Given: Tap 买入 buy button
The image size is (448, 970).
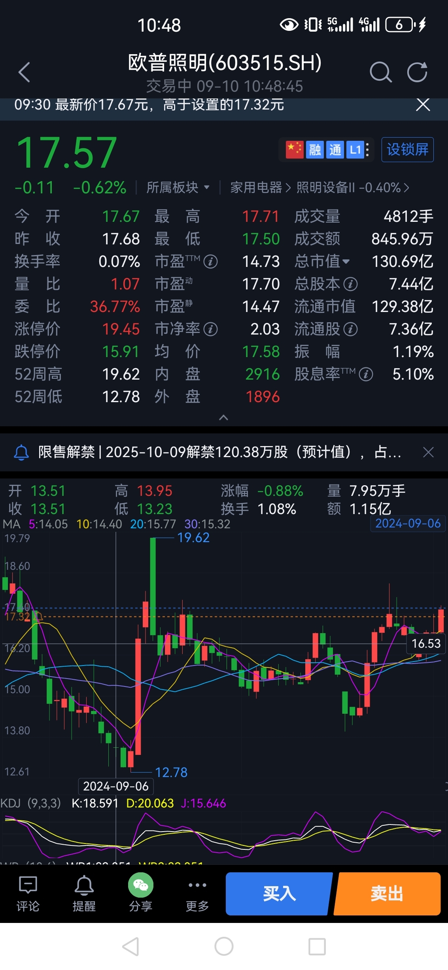Looking at the screenshot, I should click(279, 894).
